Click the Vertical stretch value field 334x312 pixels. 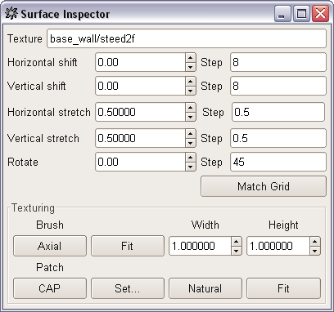pyautogui.click(x=141, y=138)
